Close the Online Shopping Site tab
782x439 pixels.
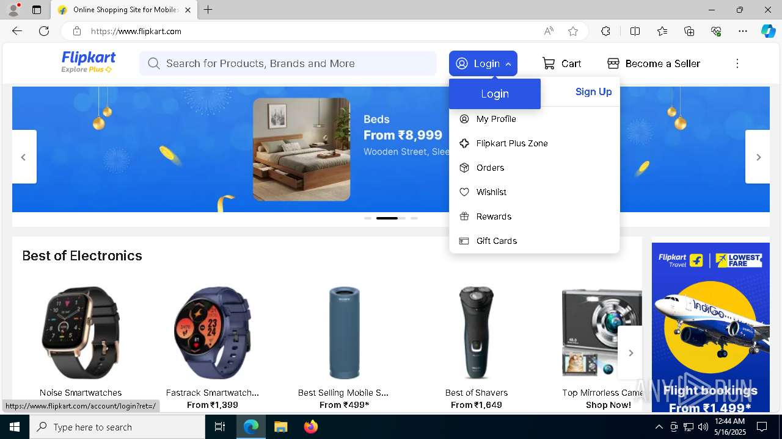(x=188, y=10)
